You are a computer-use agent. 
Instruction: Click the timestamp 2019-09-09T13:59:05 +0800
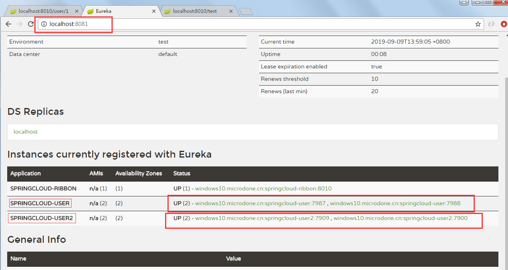click(410, 42)
